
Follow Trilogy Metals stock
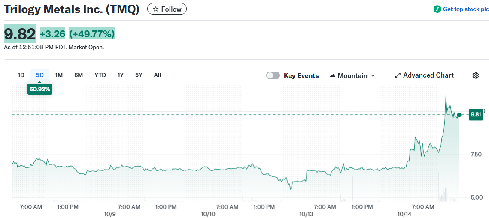[x=167, y=9]
